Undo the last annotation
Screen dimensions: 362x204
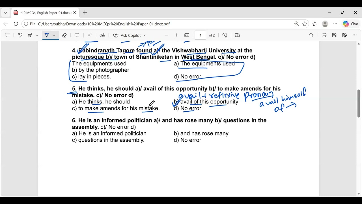pos(20,35)
